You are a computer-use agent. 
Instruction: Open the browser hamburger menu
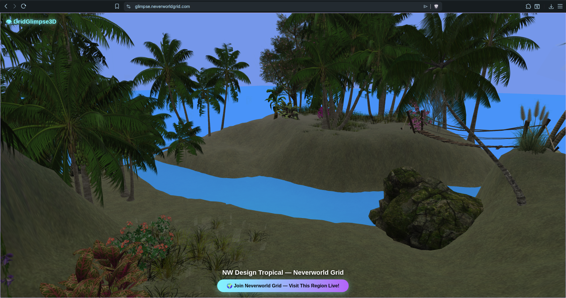click(560, 6)
